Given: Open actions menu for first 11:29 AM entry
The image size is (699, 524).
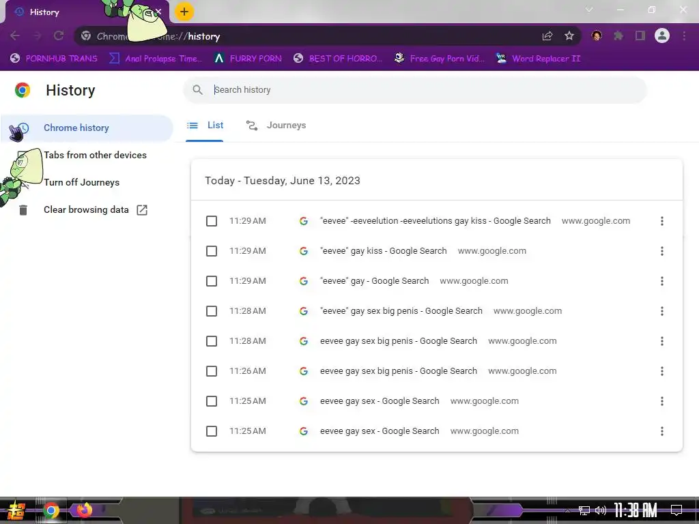Looking at the screenshot, I should pos(662,221).
